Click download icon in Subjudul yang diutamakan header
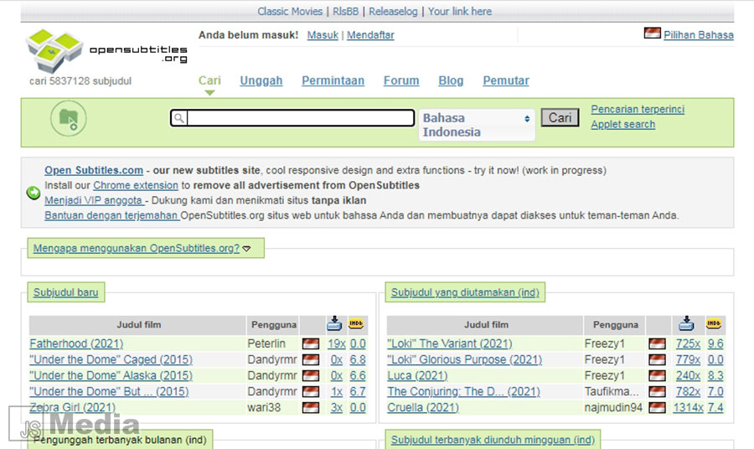Viewport: 754px width, 449px height. tap(686, 323)
